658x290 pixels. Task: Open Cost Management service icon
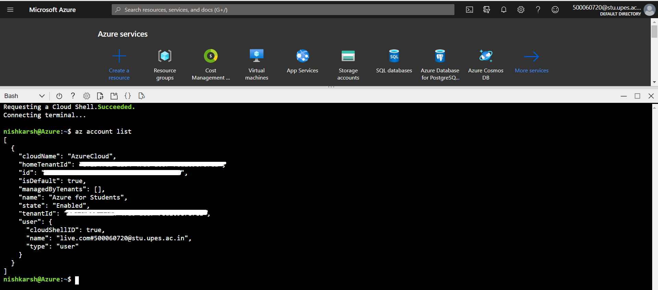point(211,56)
